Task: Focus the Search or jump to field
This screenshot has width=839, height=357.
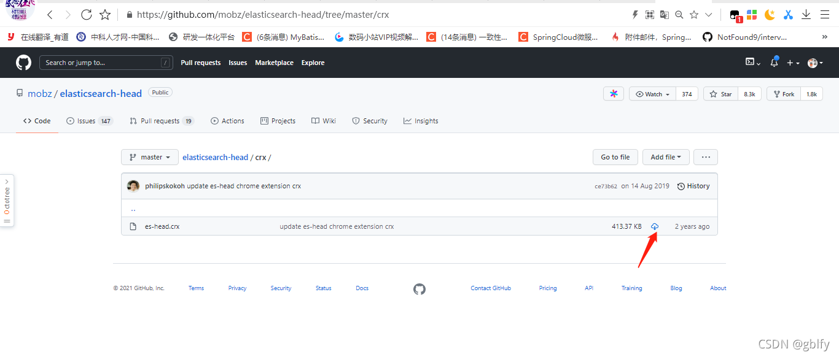Action: [x=106, y=63]
